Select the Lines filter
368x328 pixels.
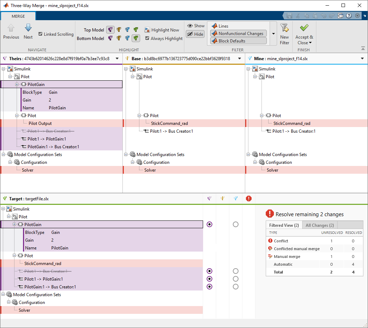coord(238,26)
